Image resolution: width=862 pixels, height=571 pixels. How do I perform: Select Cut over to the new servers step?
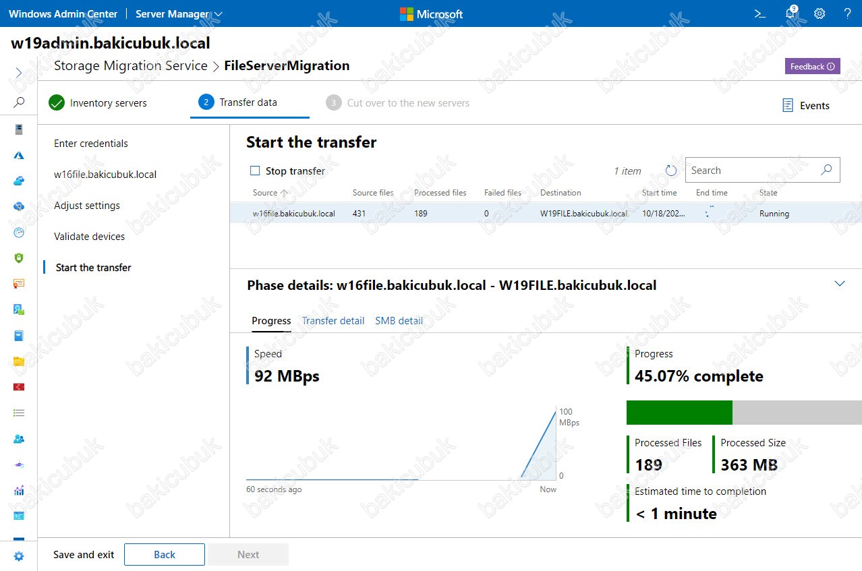tap(398, 102)
